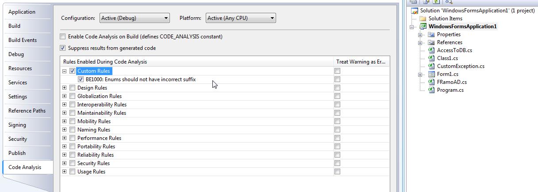Click the Properties folder icon in solution
Screen dimensions: 538x192
[x=431, y=34]
